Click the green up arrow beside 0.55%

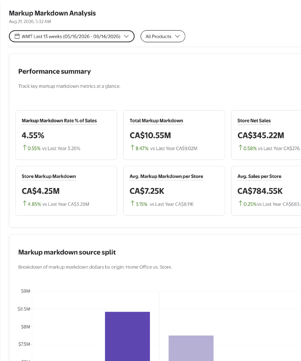point(25,147)
